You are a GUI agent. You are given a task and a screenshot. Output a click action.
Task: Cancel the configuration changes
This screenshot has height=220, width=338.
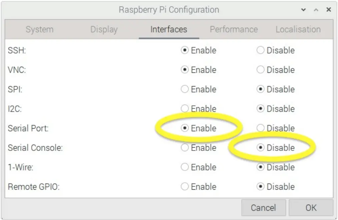(x=264, y=207)
